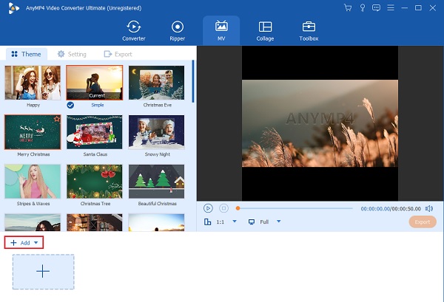The height and width of the screenshot is (302, 444).
Task: Open the Toolbox module
Action: click(309, 31)
